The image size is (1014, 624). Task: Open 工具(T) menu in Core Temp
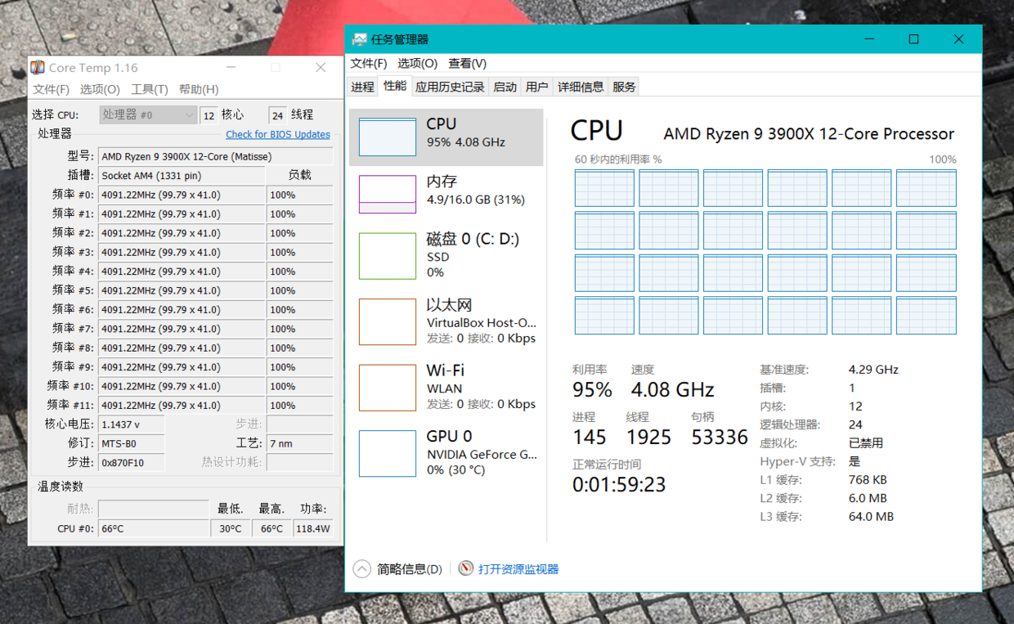pos(150,89)
